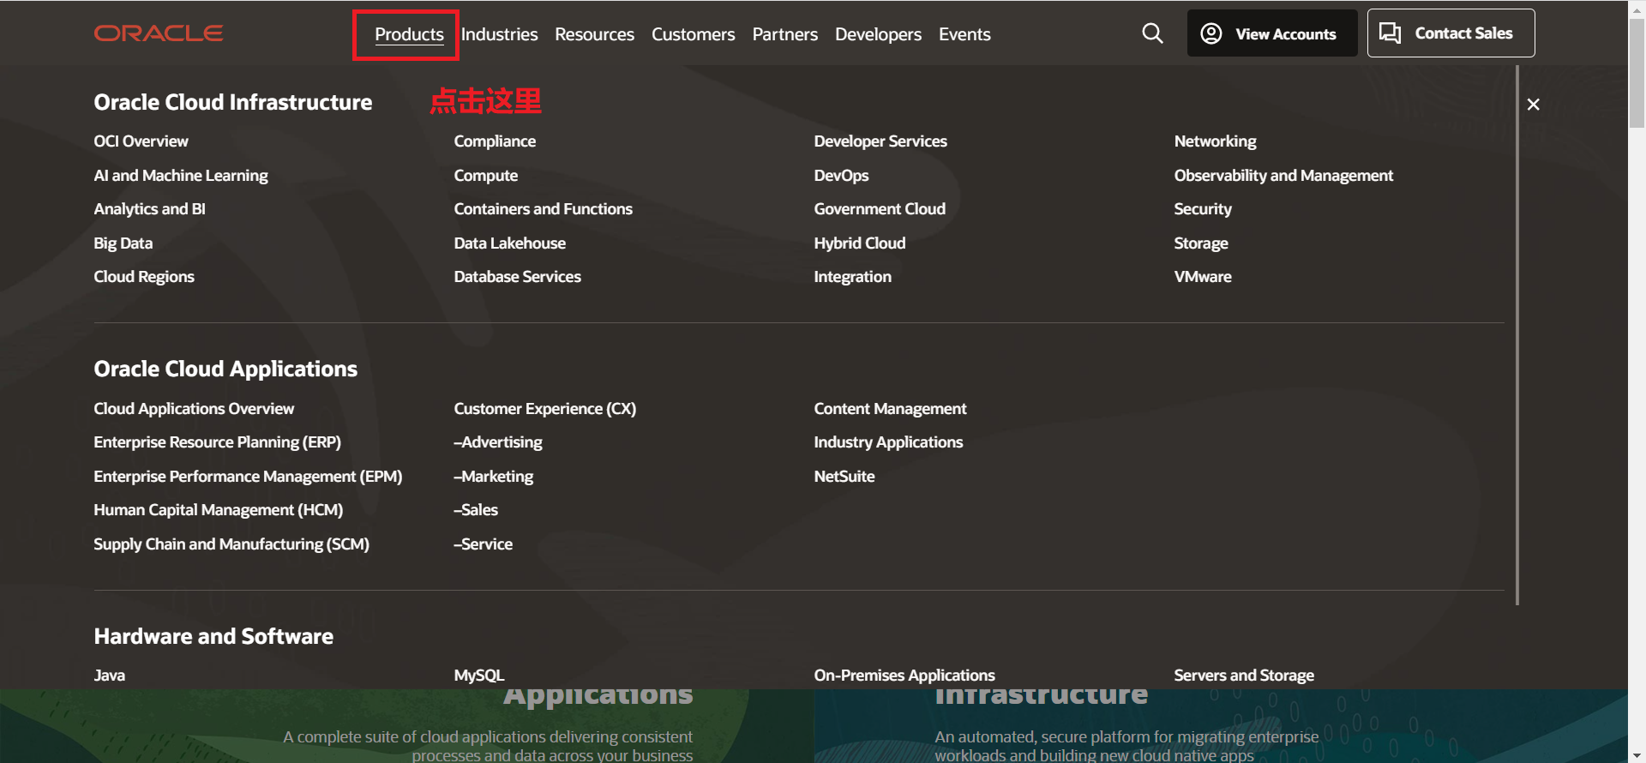The height and width of the screenshot is (763, 1646).
Task: Select Observability and Management
Action: point(1283,176)
